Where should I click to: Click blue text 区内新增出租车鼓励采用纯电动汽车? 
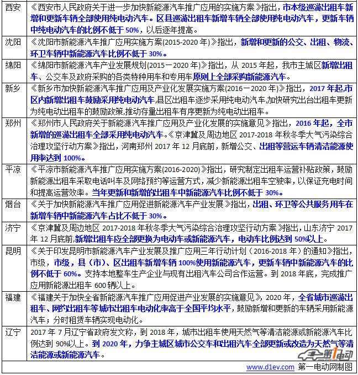tap(92, 100)
